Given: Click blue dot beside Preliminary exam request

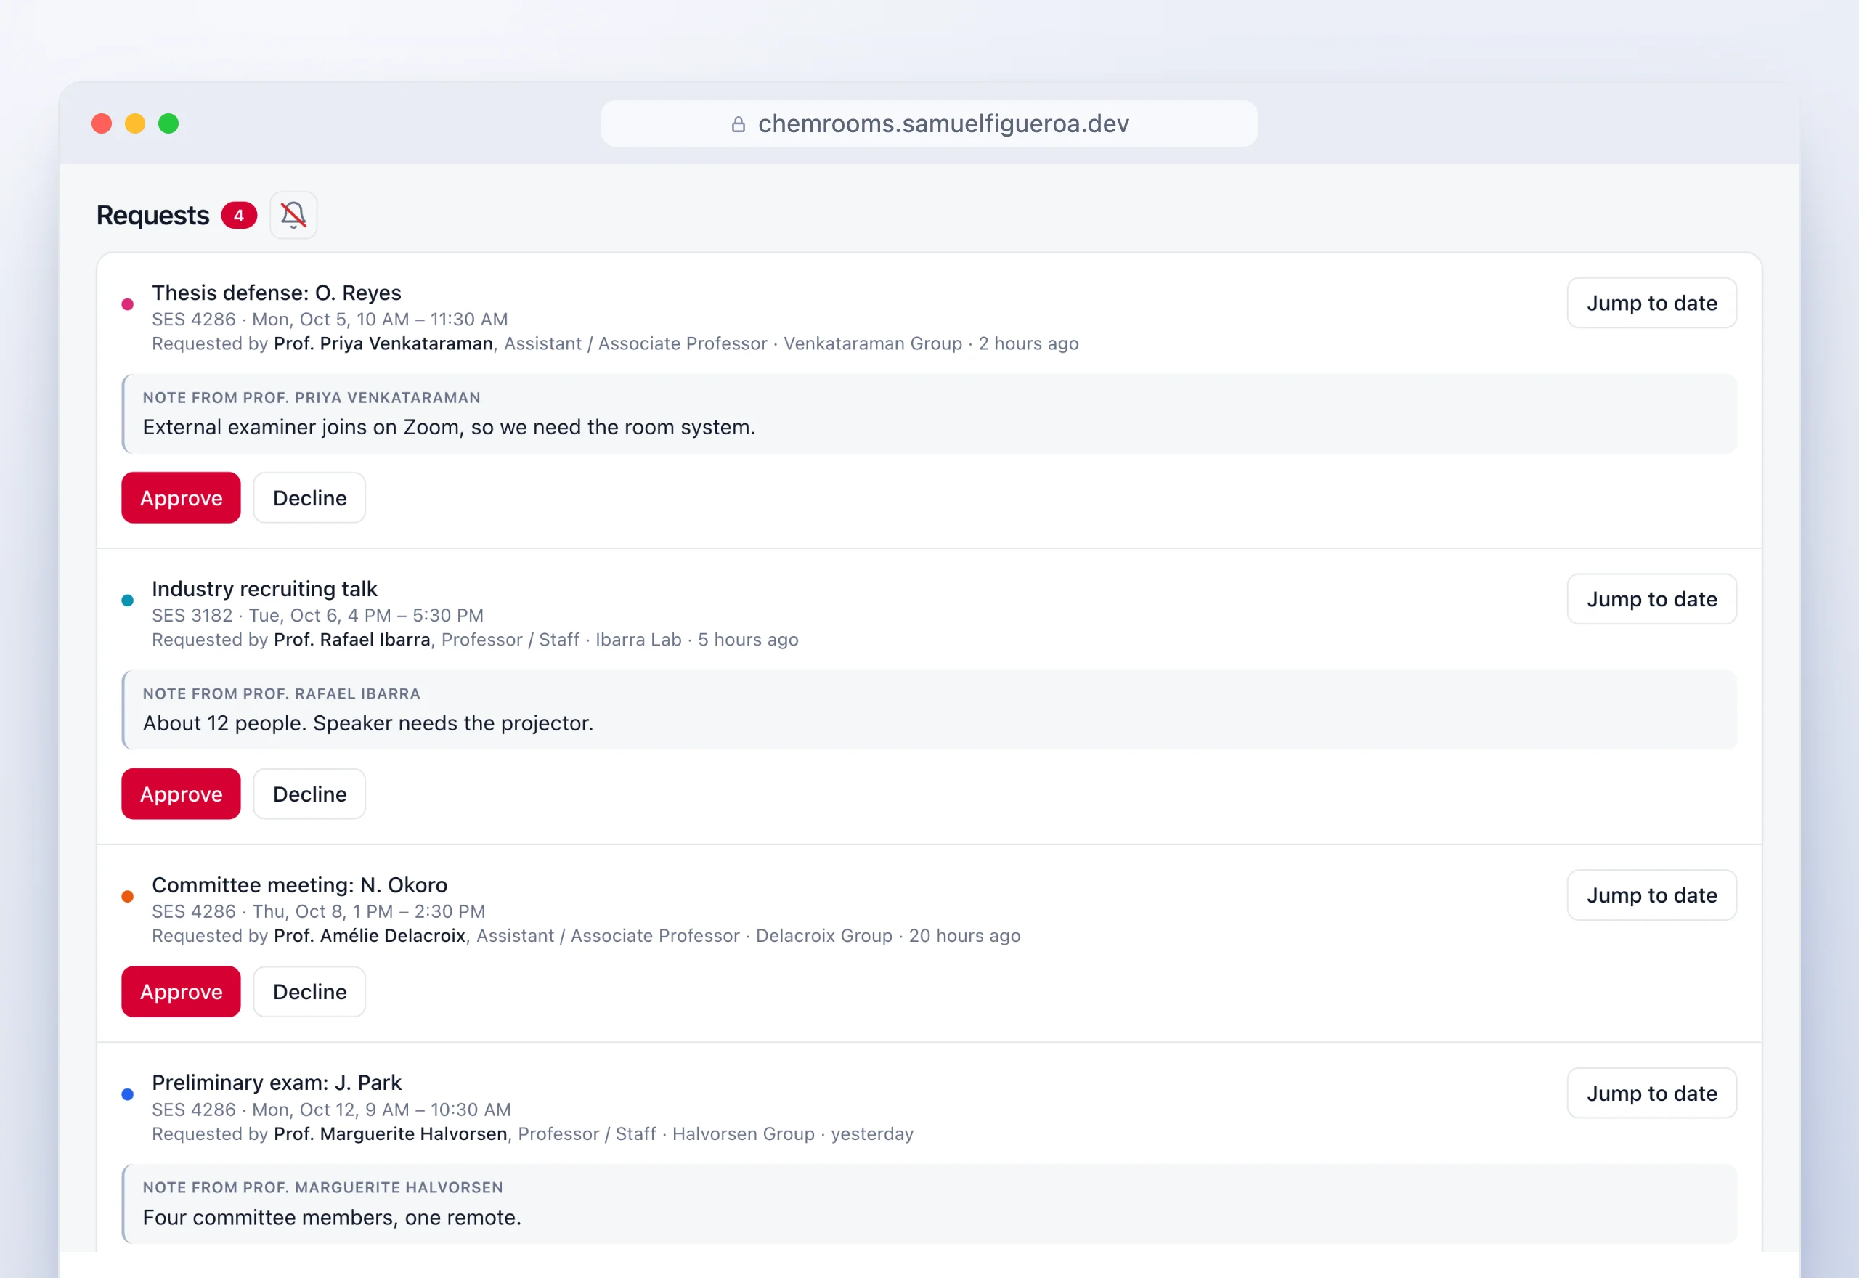Looking at the screenshot, I should (127, 1094).
